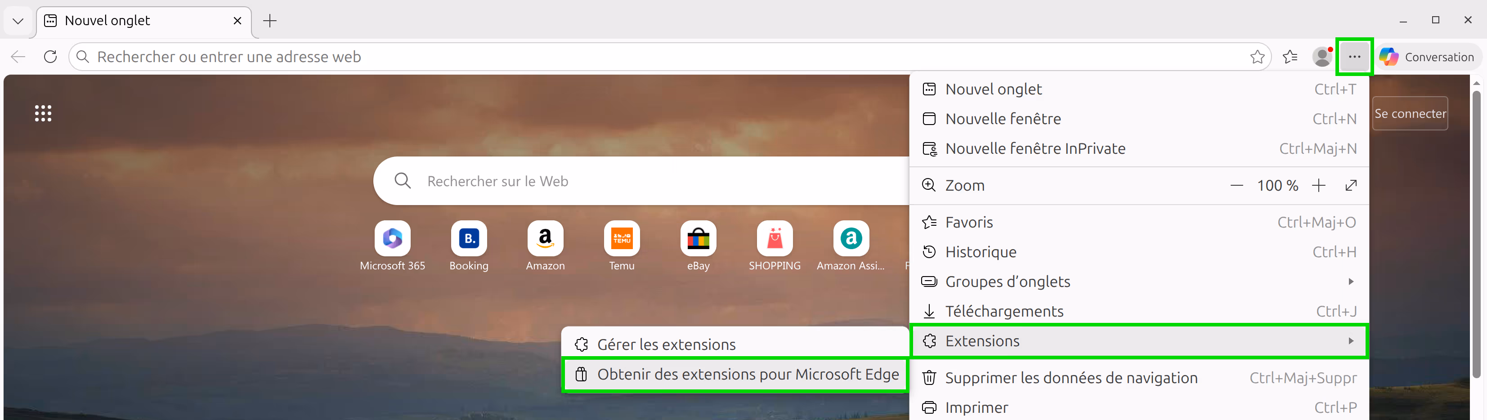Open the Extensions submenu entry
1487x420 pixels.
tap(1138, 341)
